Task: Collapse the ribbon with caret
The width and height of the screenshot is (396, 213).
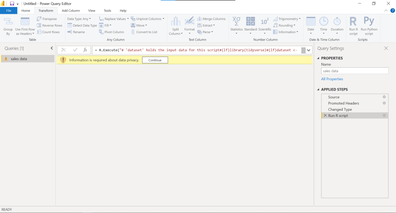Action: click(x=386, y=10)
